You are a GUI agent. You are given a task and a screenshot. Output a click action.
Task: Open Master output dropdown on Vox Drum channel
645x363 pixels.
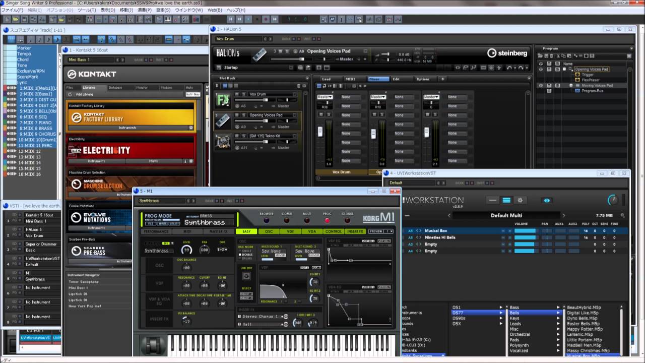(x=324, y=97)
